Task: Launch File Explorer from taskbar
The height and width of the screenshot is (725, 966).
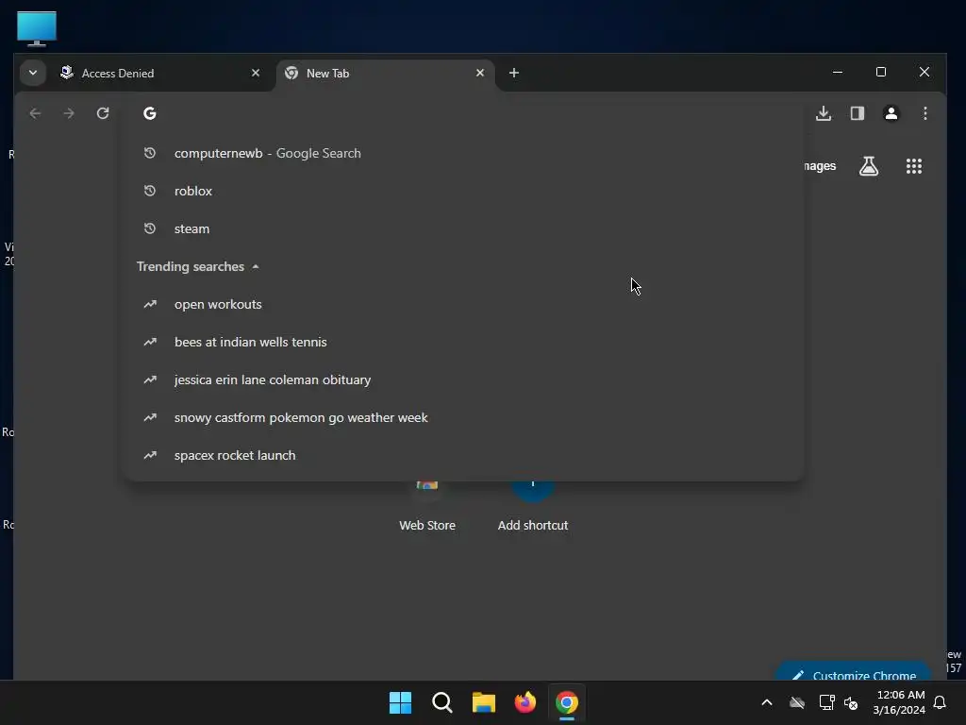Action: (484, 702)
